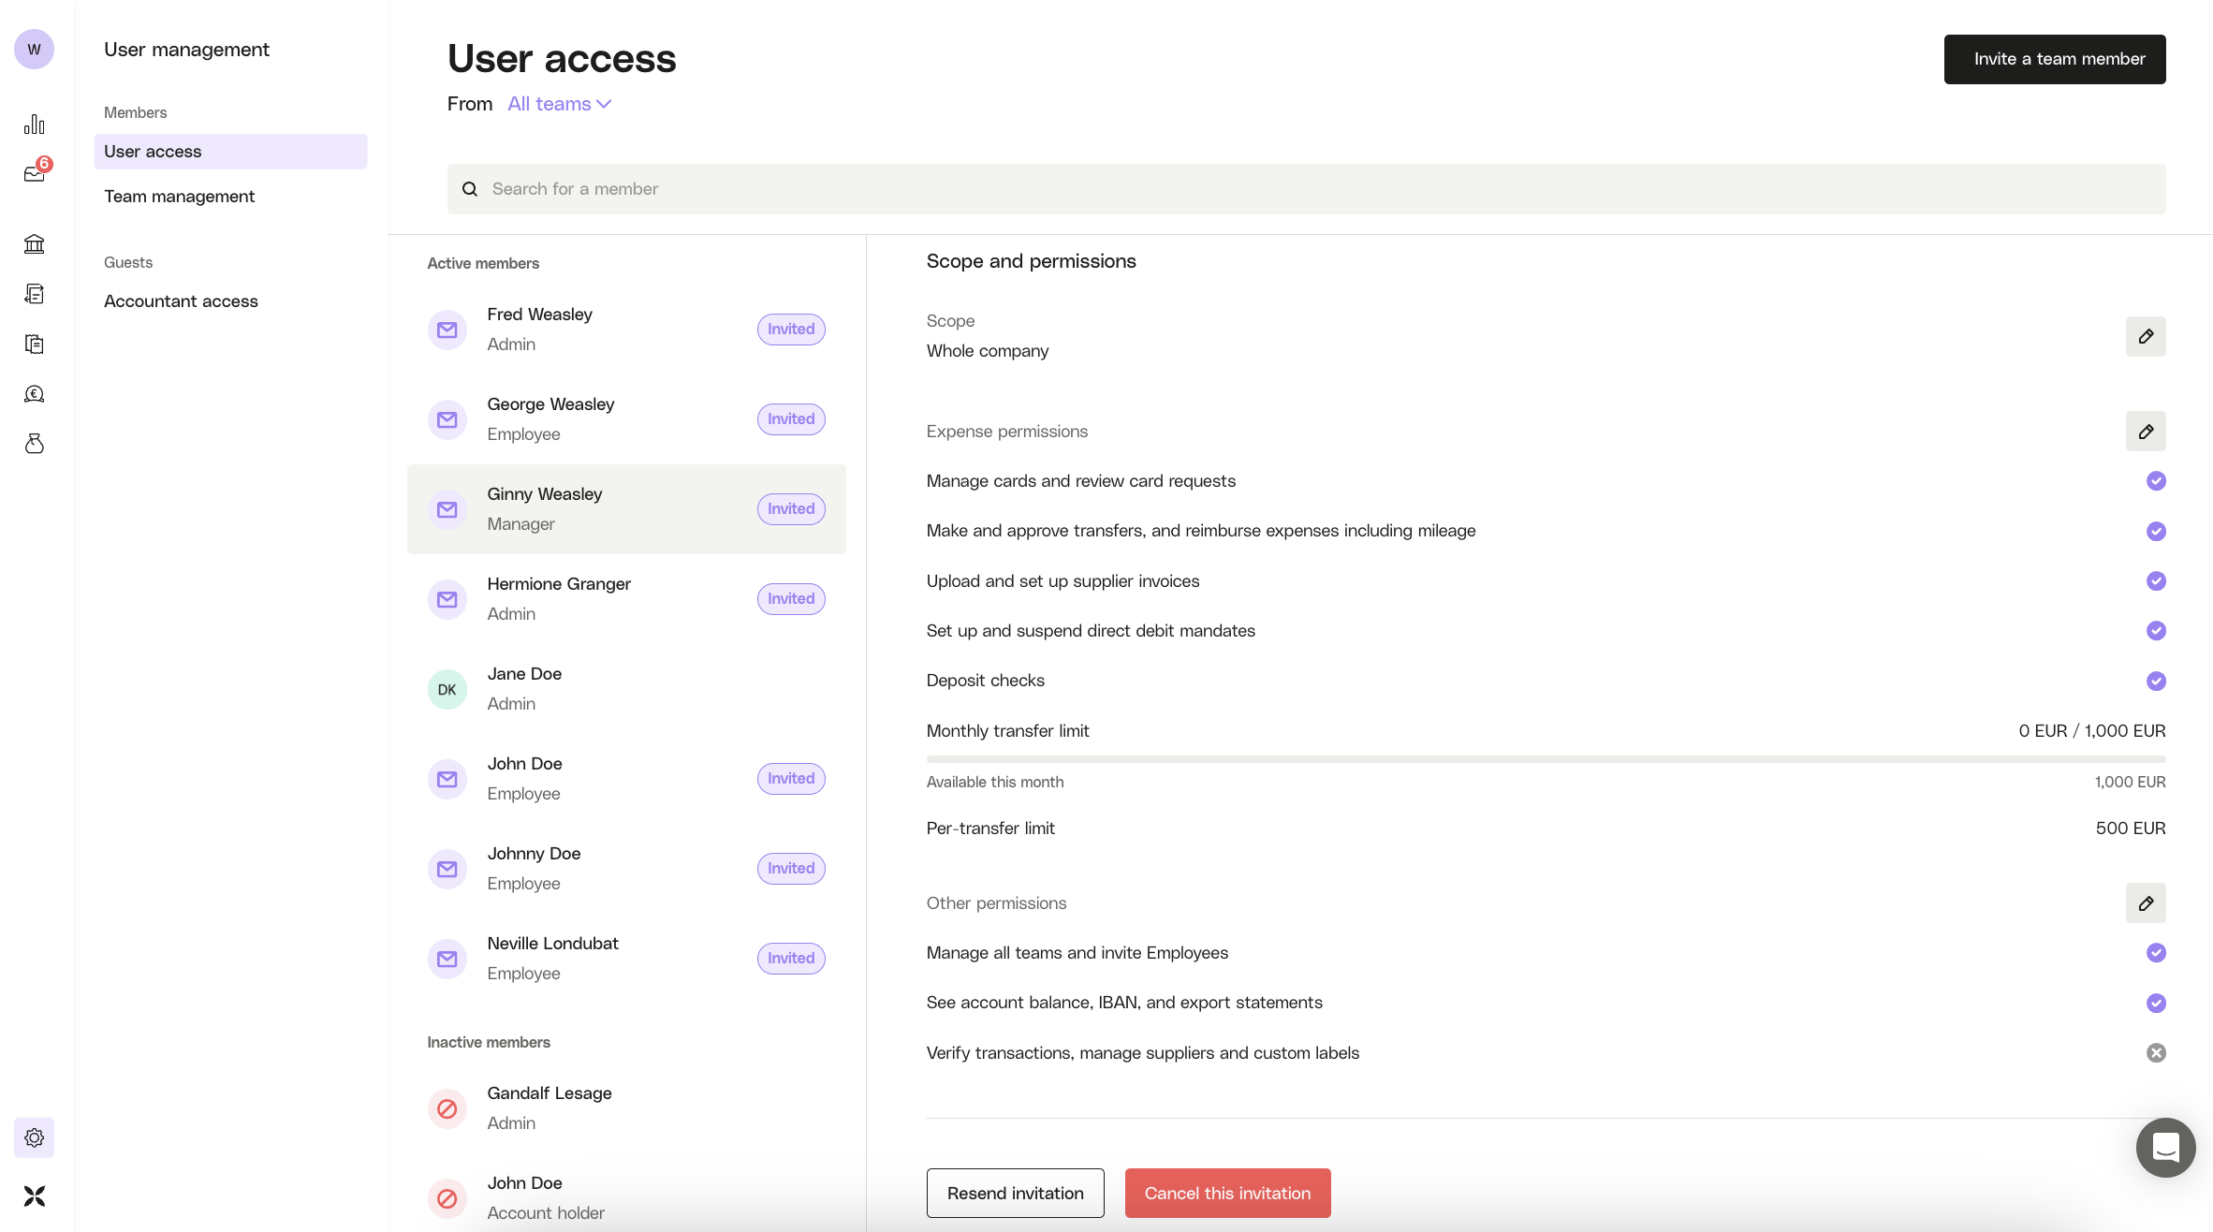The width and height of the screenshot is (2213, 1232).
Task: Select Ginny Weasley in the member list
Action: (626, 509)
